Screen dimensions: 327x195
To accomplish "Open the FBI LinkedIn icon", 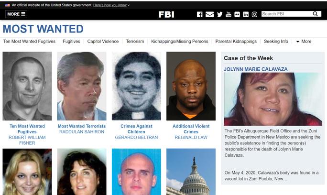I will (x=246, y=14).
